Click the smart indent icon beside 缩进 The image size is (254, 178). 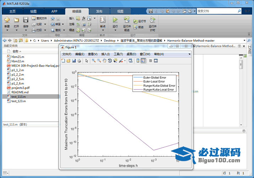pyautogui.click(x=78, y=30)
